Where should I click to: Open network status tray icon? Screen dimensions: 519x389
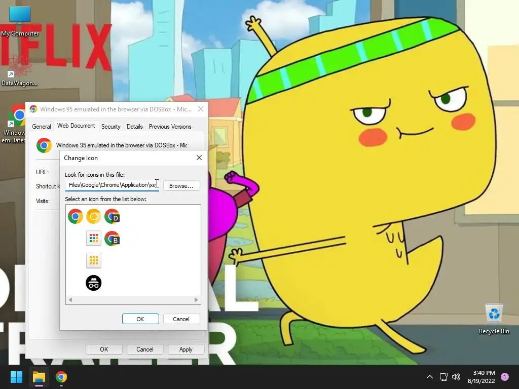pos(444,377)
